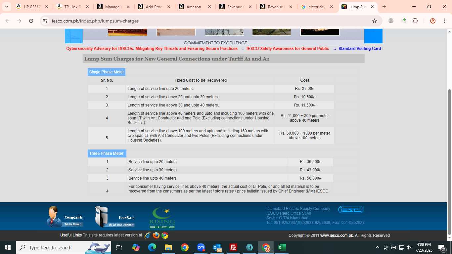Click the Chrome icon in footer
The width and height of the screenshot is (452, 254).
[165, 235]
